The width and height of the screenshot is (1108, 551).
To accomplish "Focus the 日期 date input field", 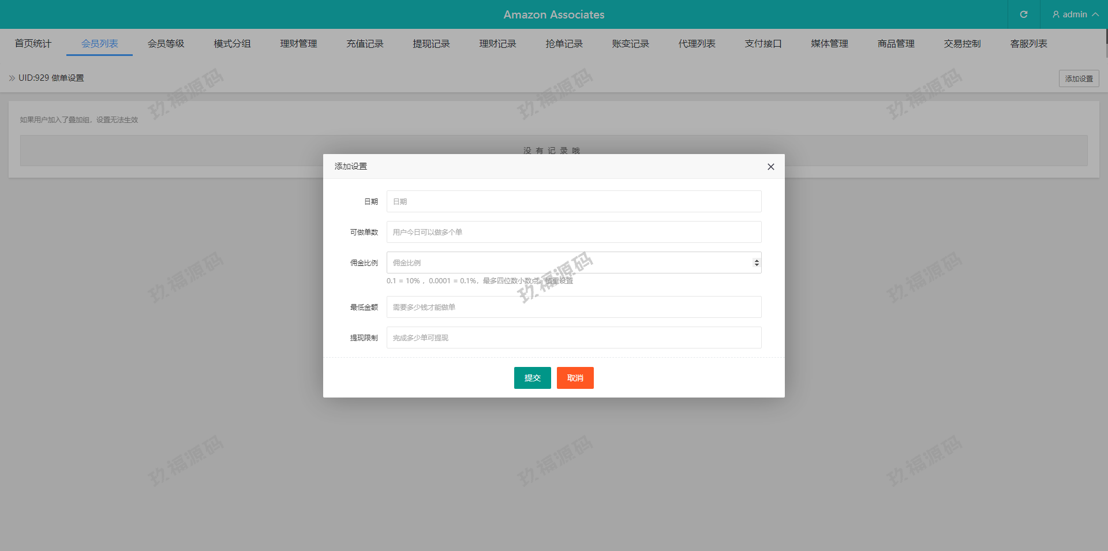I will click(x=574, y=201).
